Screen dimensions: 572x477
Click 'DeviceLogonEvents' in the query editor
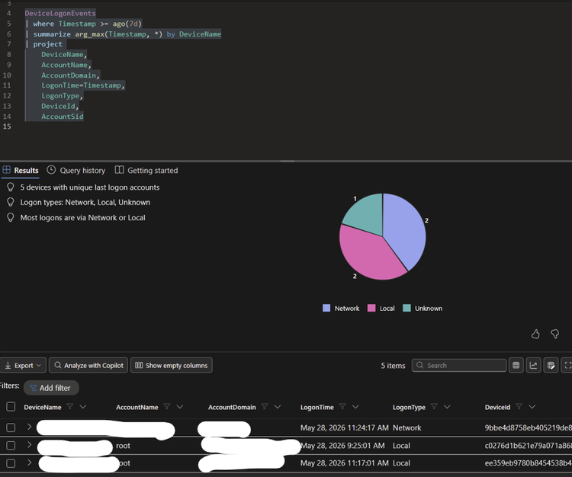pyautogui.click(x=60, y=13)
